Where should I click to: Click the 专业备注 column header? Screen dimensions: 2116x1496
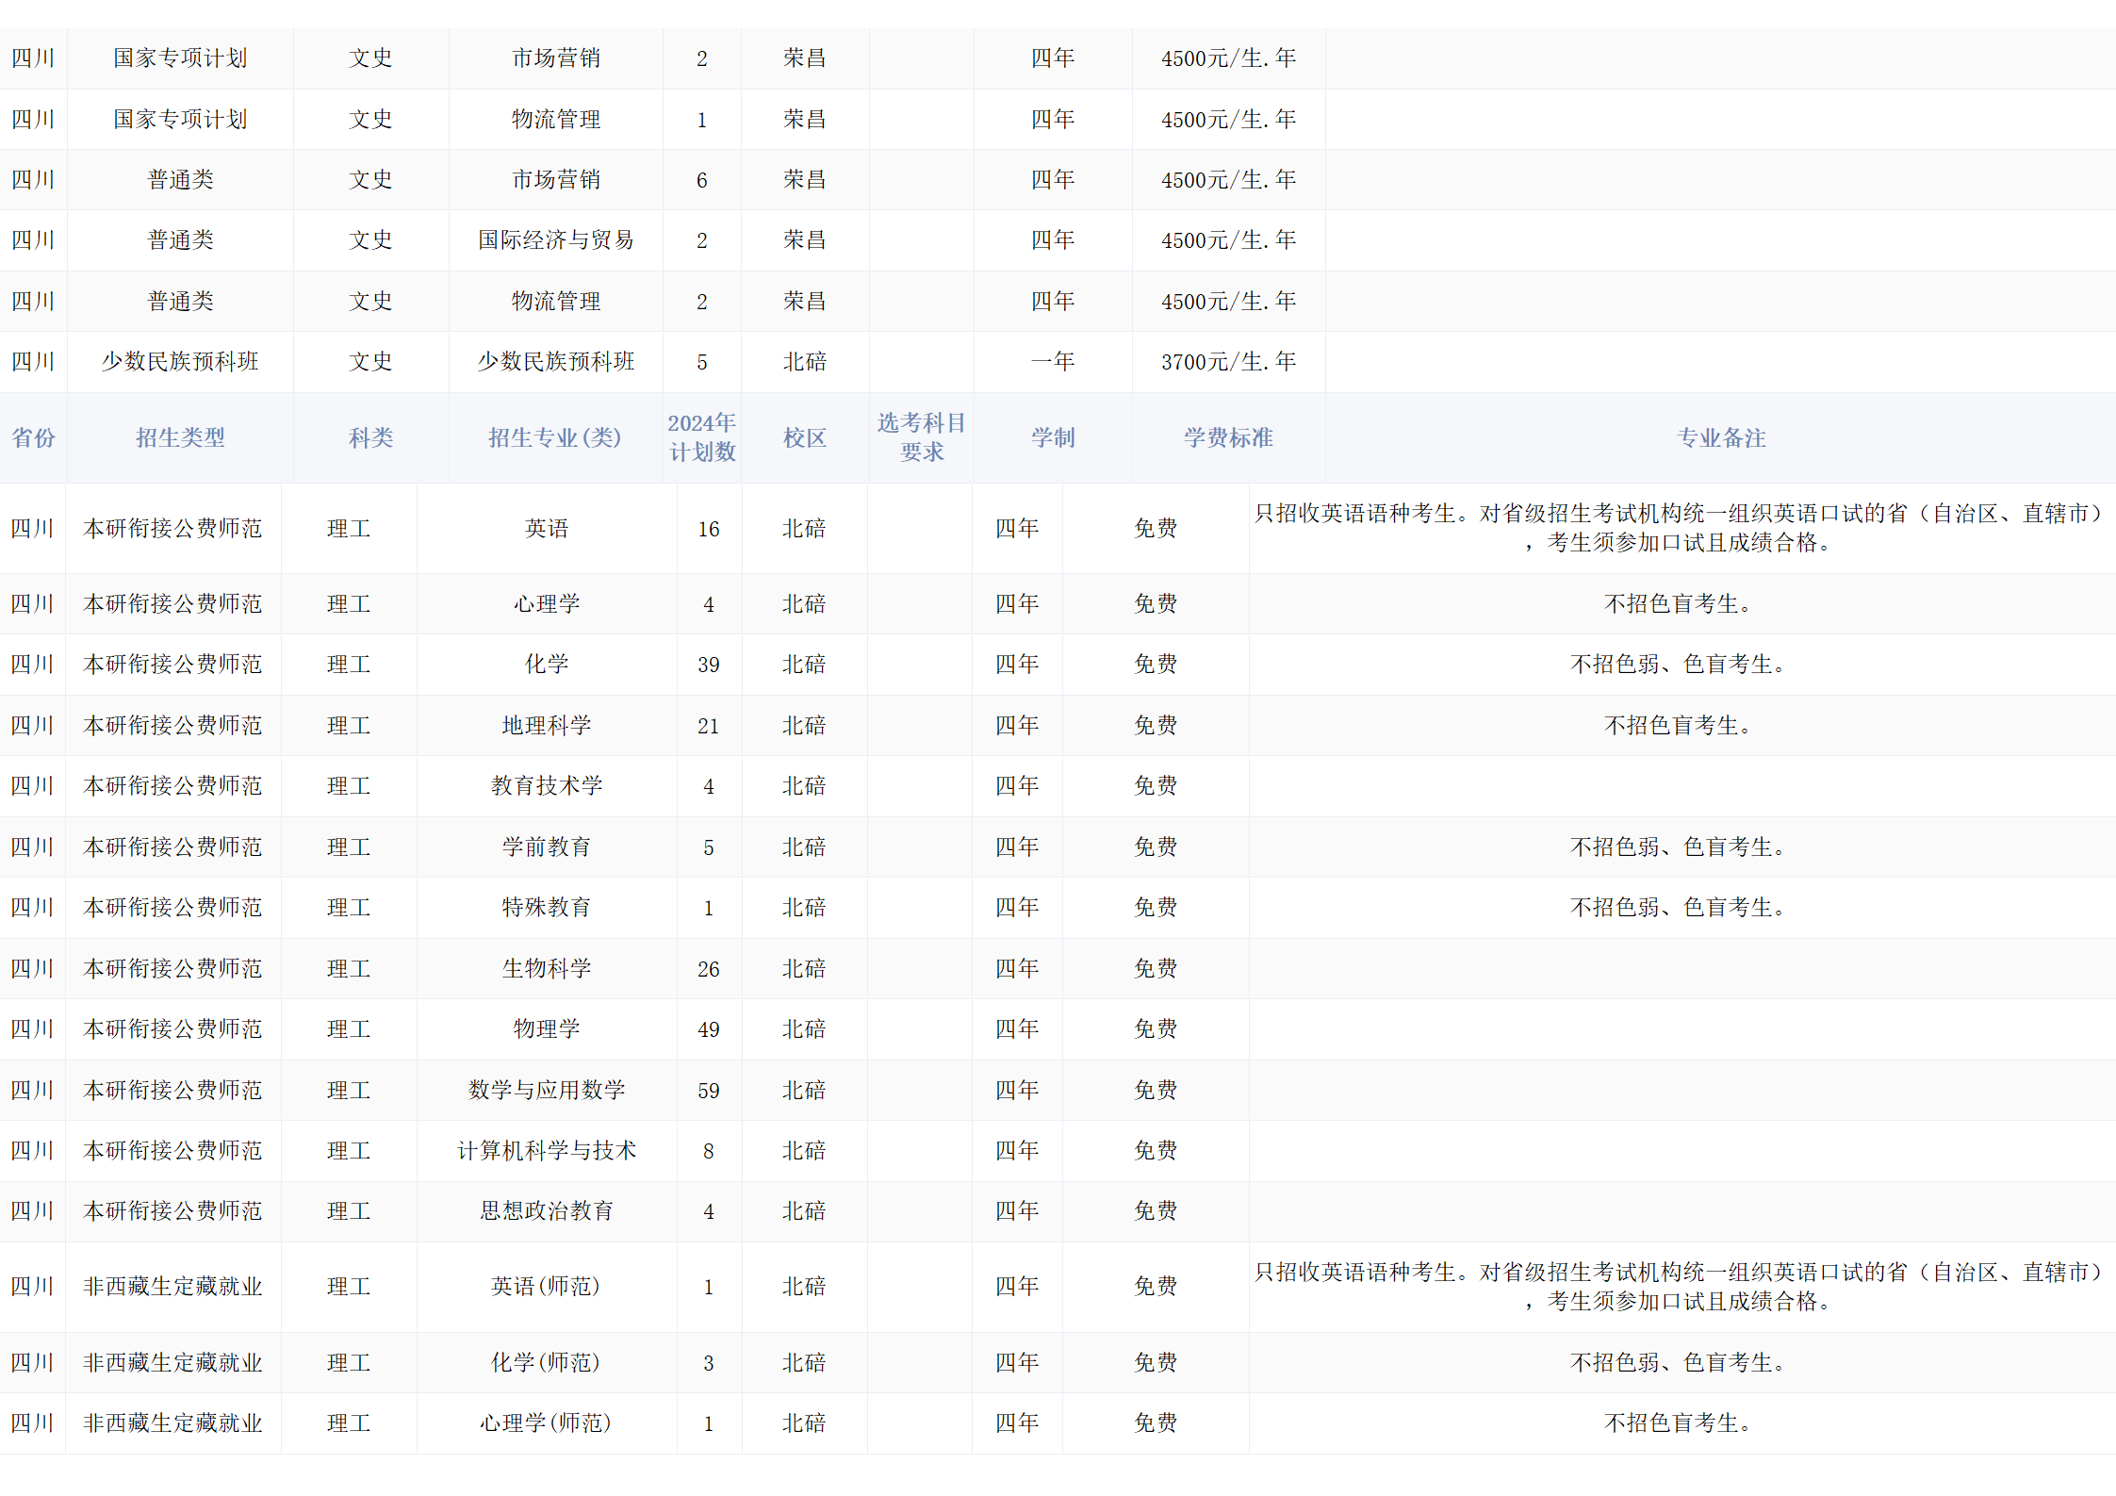1720,437
